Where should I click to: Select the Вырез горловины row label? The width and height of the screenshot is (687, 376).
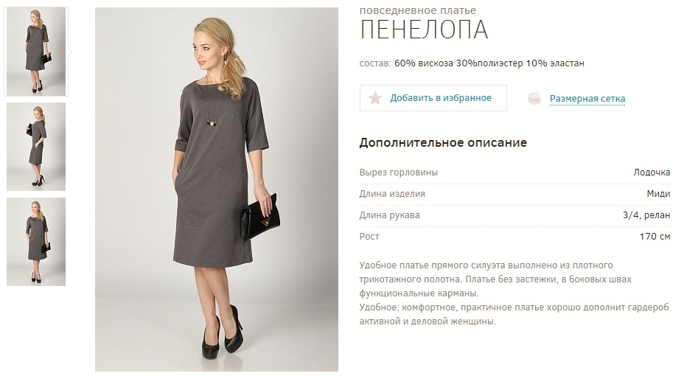click(x=398, y=173)
